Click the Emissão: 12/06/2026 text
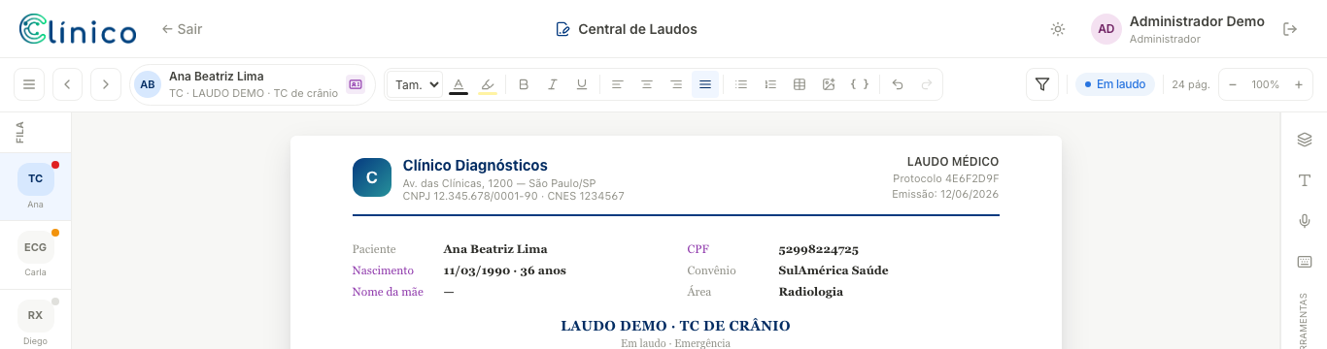This screenshot has height=349, width=1327. point(945,194)
